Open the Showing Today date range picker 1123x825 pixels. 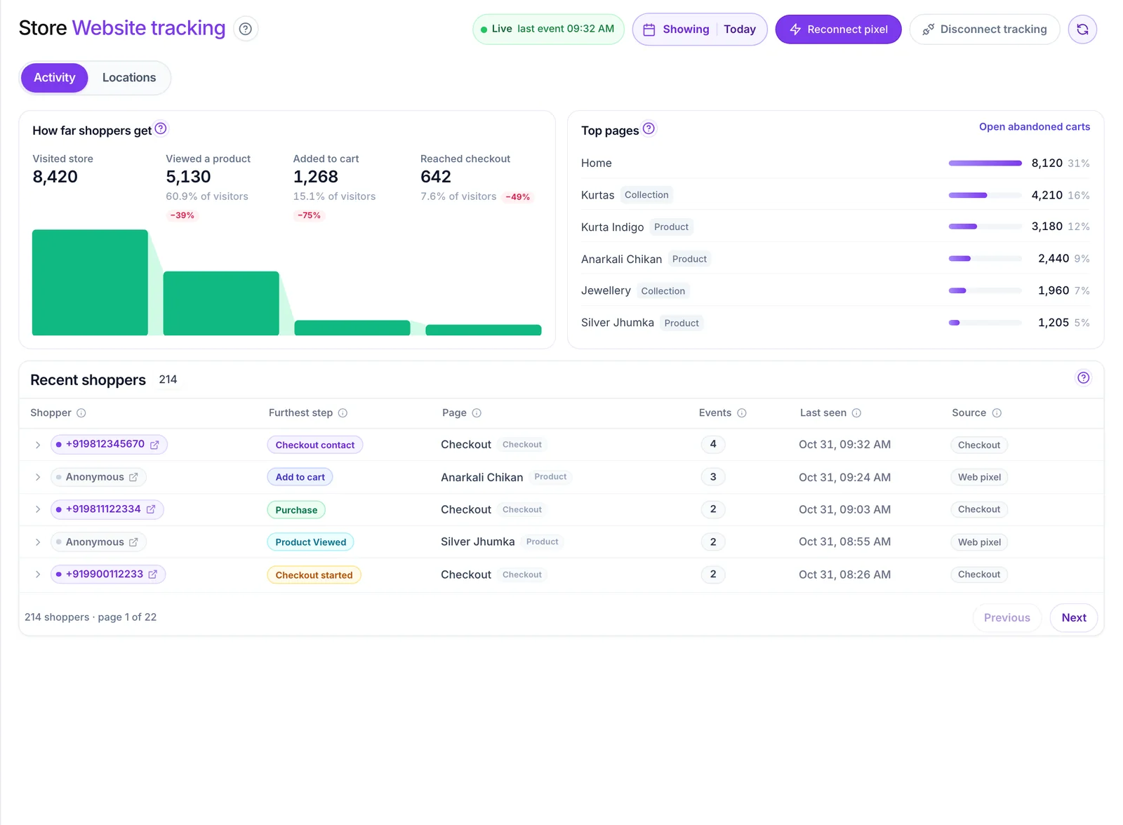click(700, 29)
